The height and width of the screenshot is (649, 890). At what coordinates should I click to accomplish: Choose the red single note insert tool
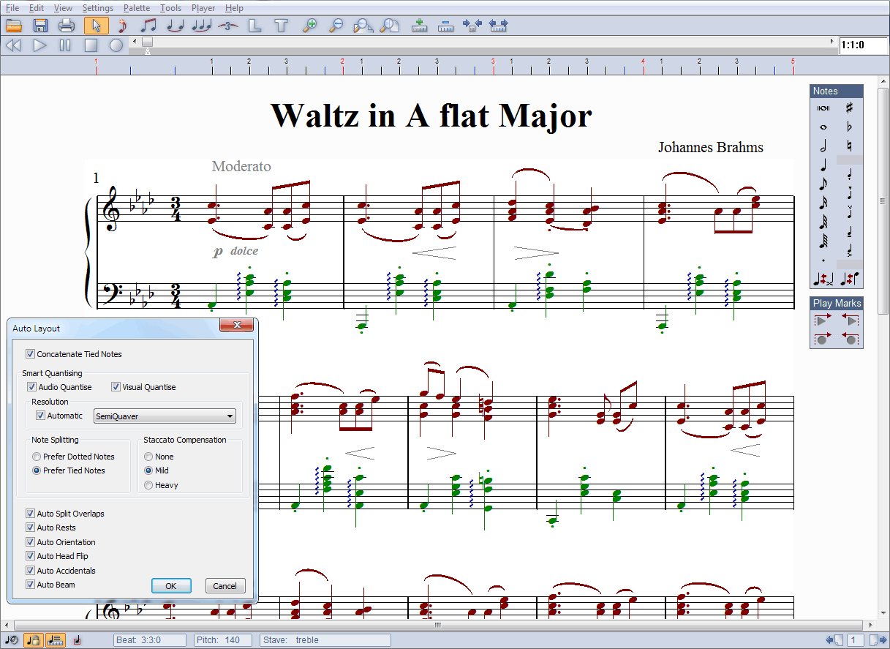pos(121,26)
